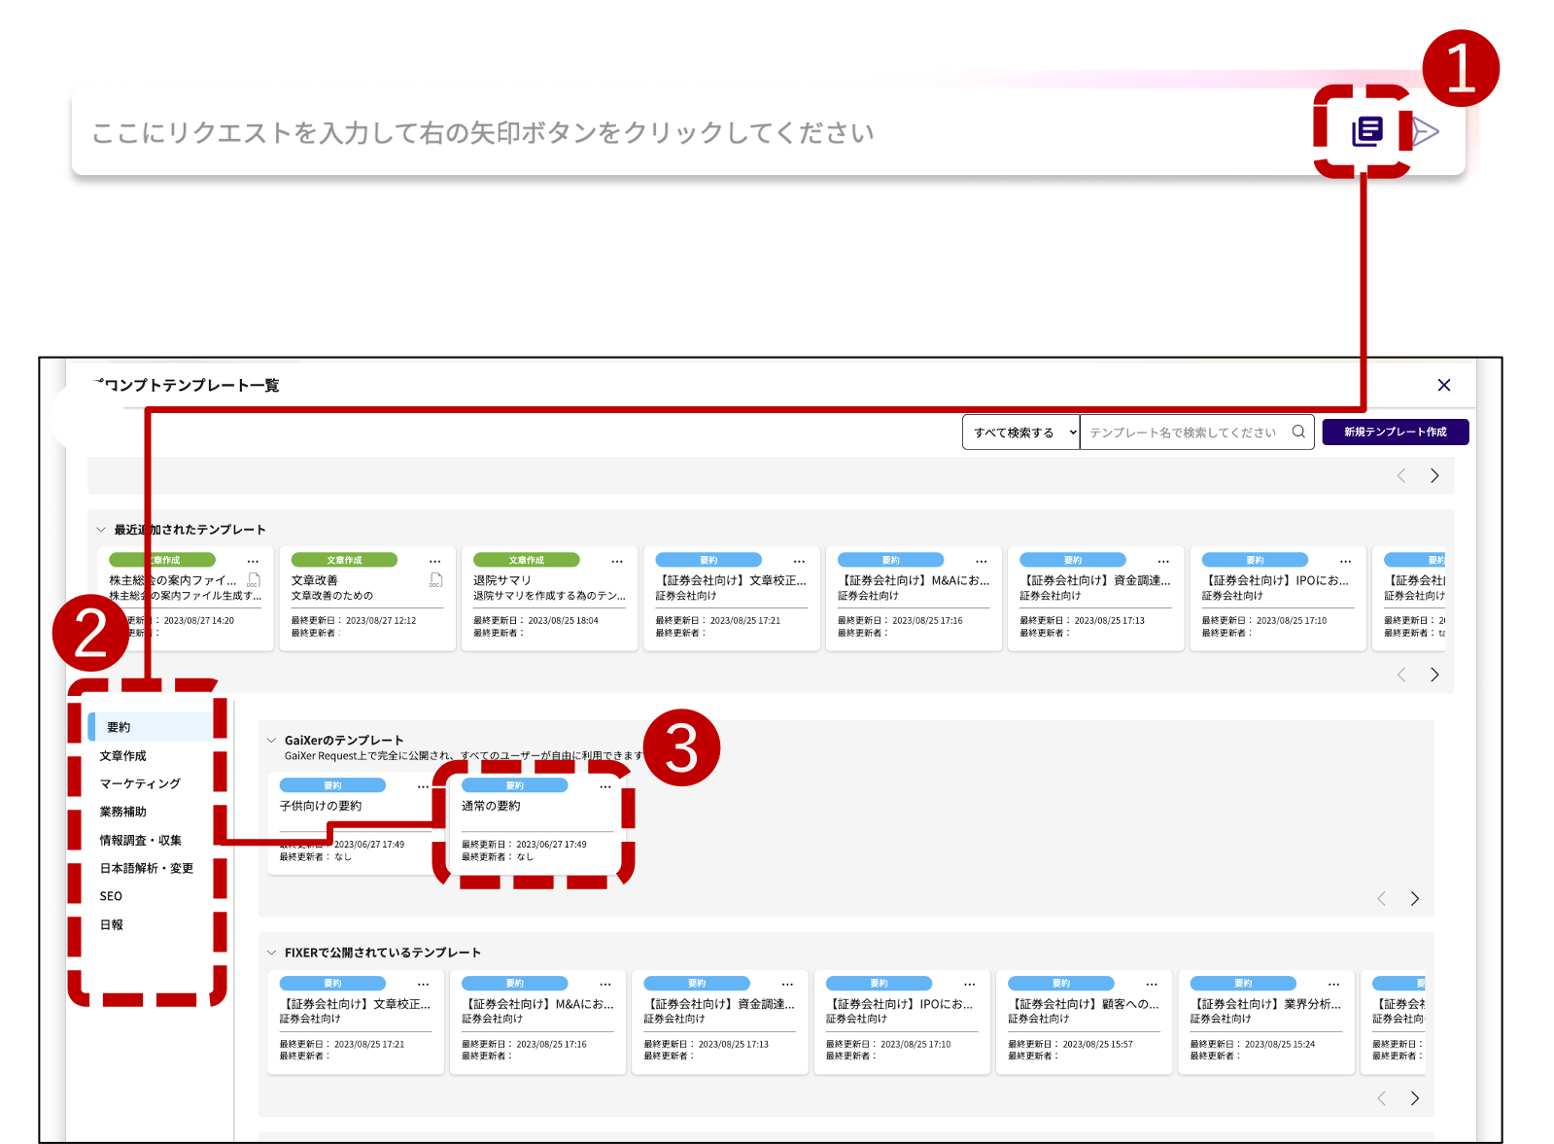Click the search magnifier icon
The height and width of the screenshot is (1144, 1554).
click(1298, 432)
